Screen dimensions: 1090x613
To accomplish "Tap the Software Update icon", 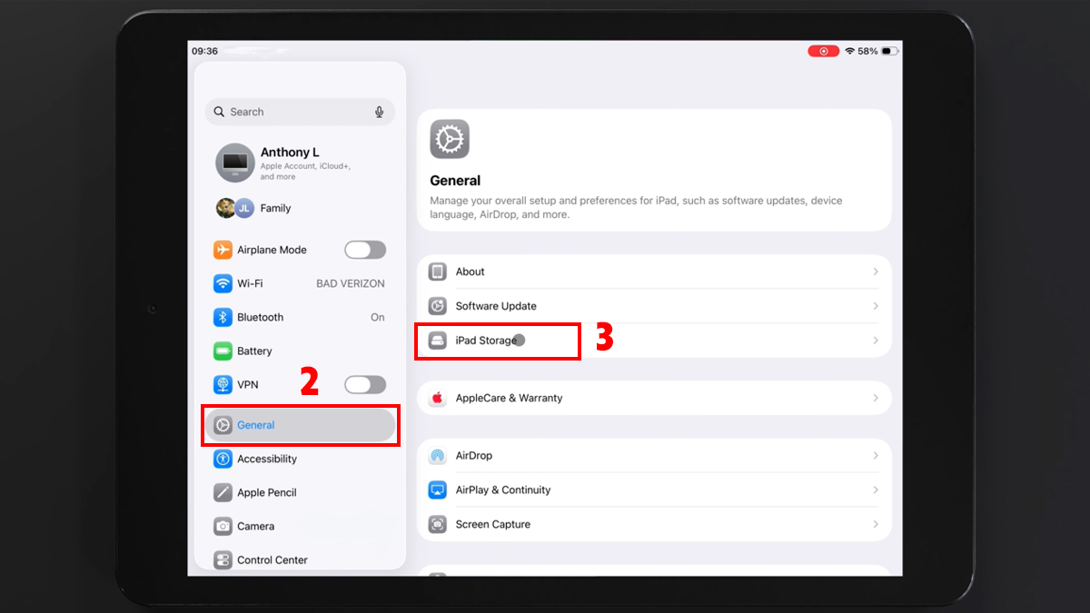I will click(438, 306).
